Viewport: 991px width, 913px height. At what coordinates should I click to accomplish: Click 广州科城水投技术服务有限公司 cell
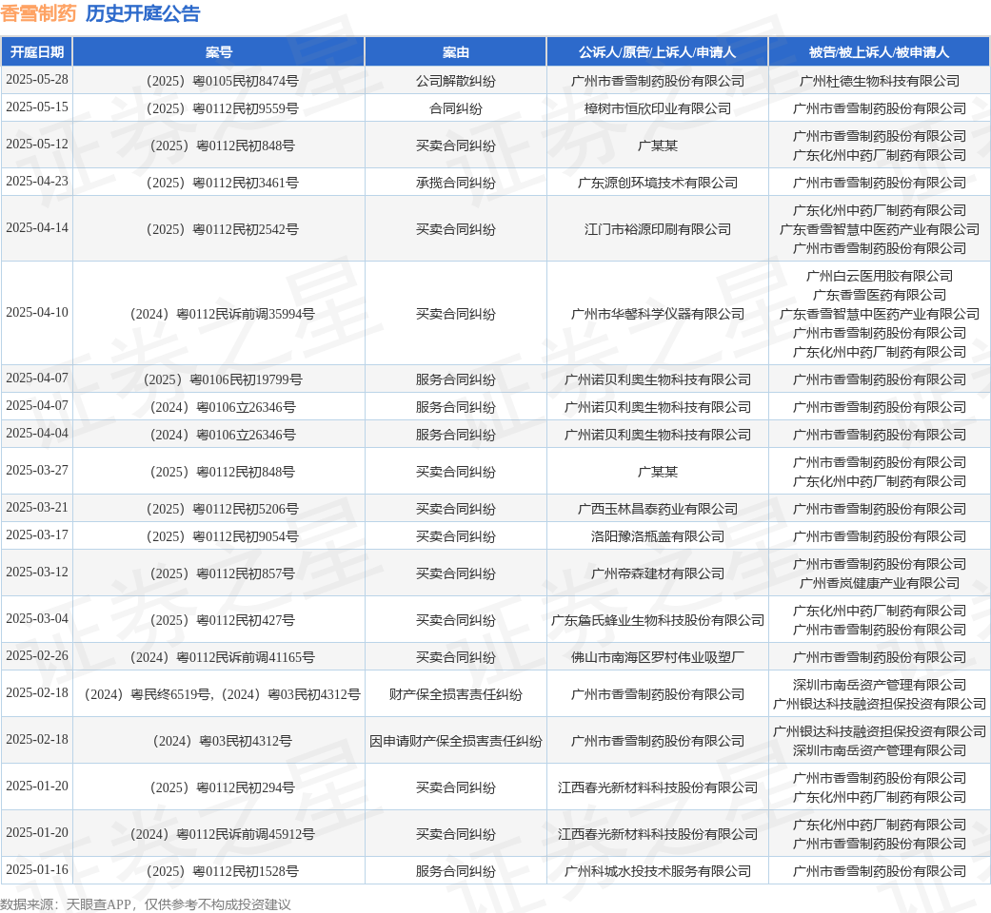point(657,872)
